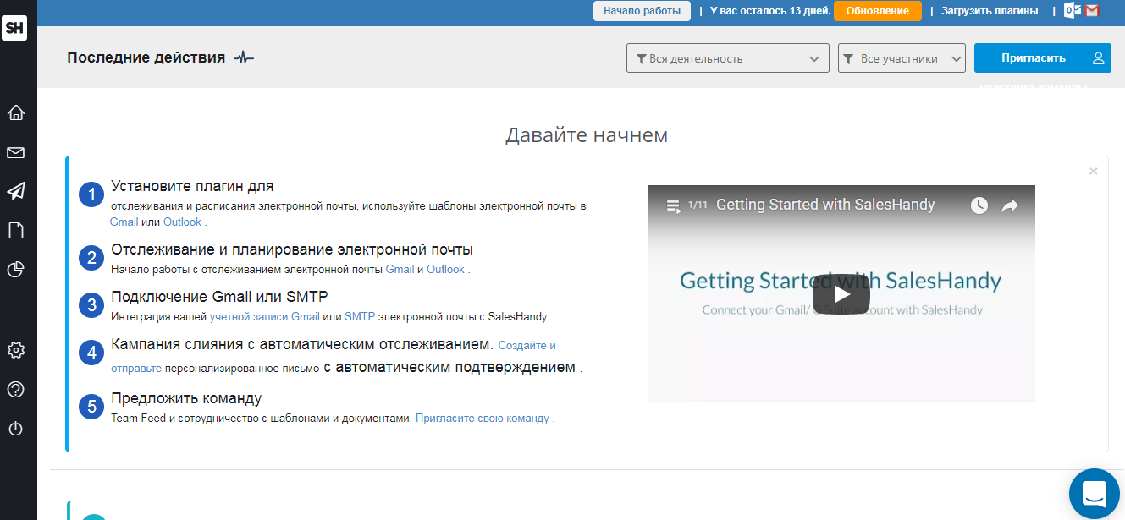Click the activity pulse icon beside Последние действия
1125x520 pixels.
[244, 57]
